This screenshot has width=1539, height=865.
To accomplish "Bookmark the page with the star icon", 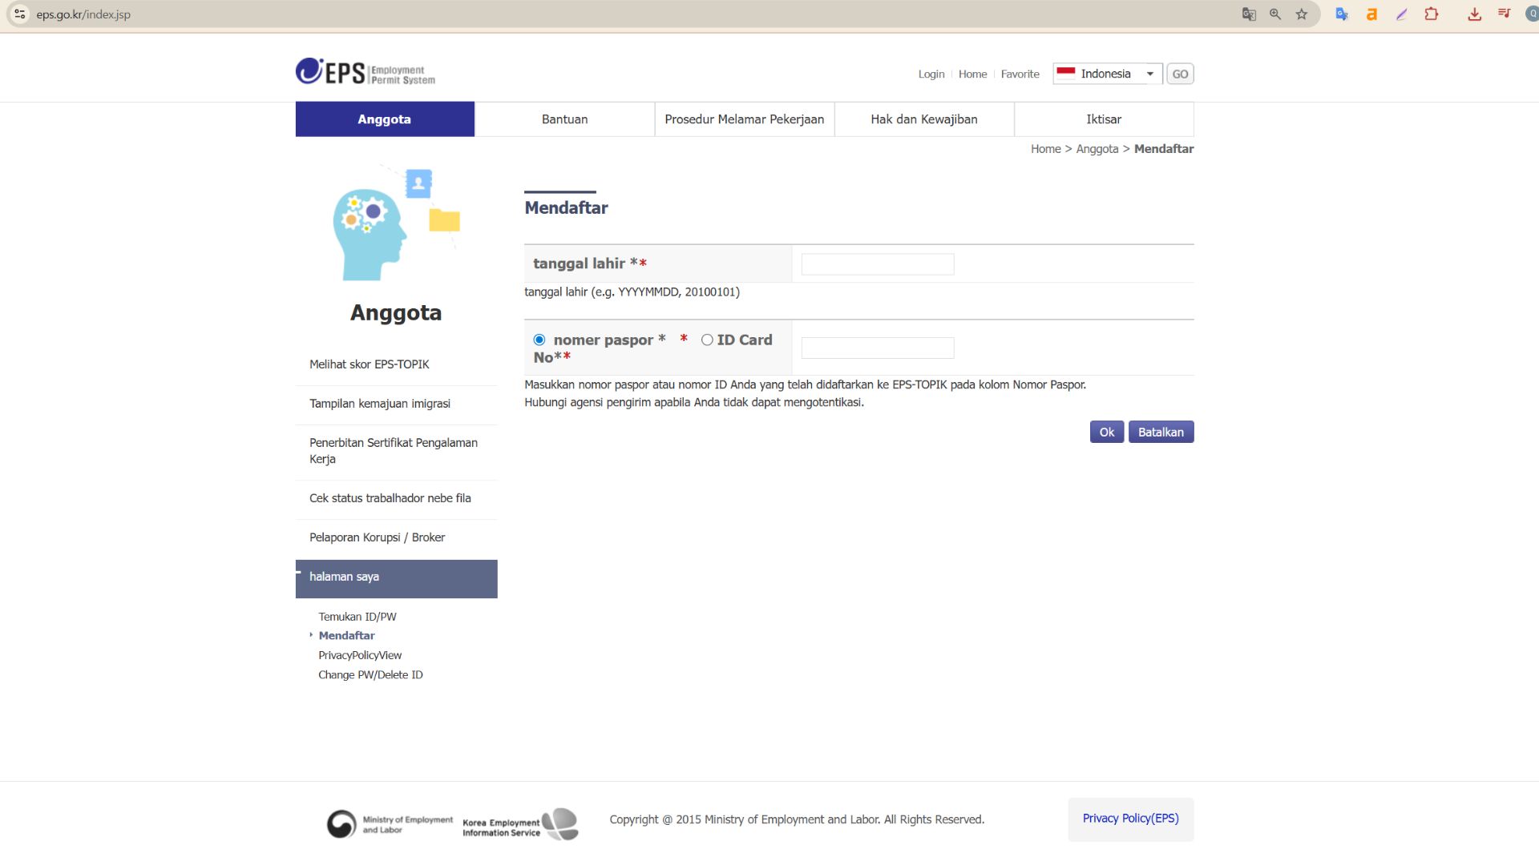I will [x=1302, y=14].
